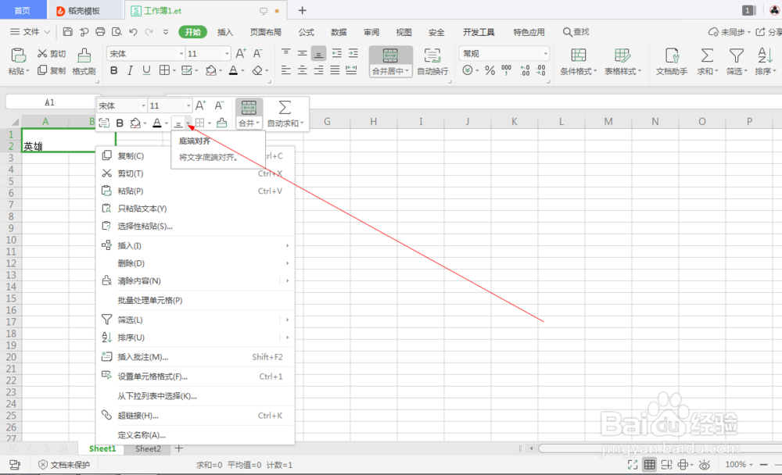Open the number format (常规) dropdown
Image resolution: width=782 pixels, height=475 pixels.
(545, 53)
